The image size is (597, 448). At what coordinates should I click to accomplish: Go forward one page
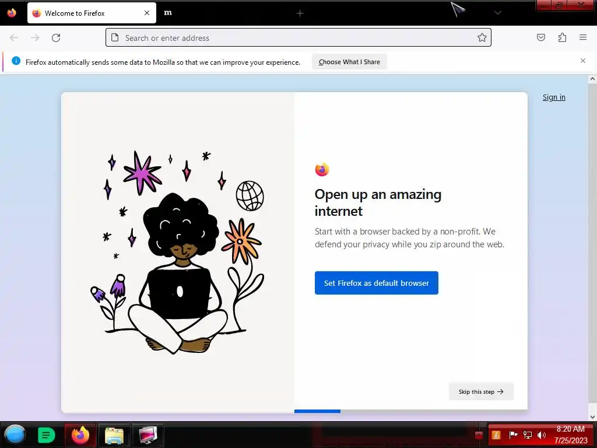(x=35, y=38)
